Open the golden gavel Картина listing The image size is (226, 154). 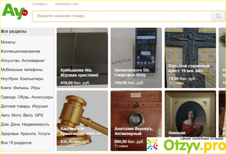click(x=82, y=121)
